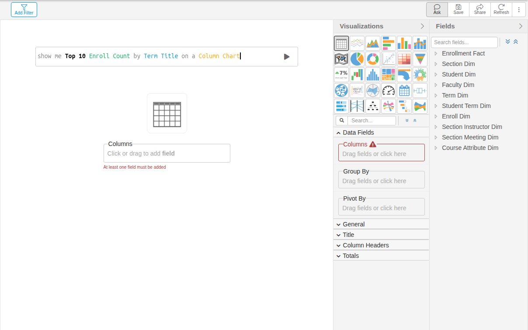This screenshot has width=528, height=330.
Task: Expand the Term Dim field group
Action: tap(436, 95)
